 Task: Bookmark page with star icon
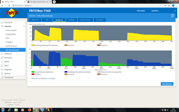pos(169,5)
